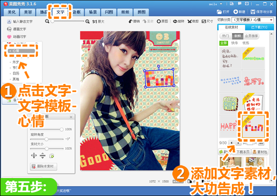This screenshot has height=196, width=277.
Task: Open the smile account dropdown arrow
Action: coord(221,4)
